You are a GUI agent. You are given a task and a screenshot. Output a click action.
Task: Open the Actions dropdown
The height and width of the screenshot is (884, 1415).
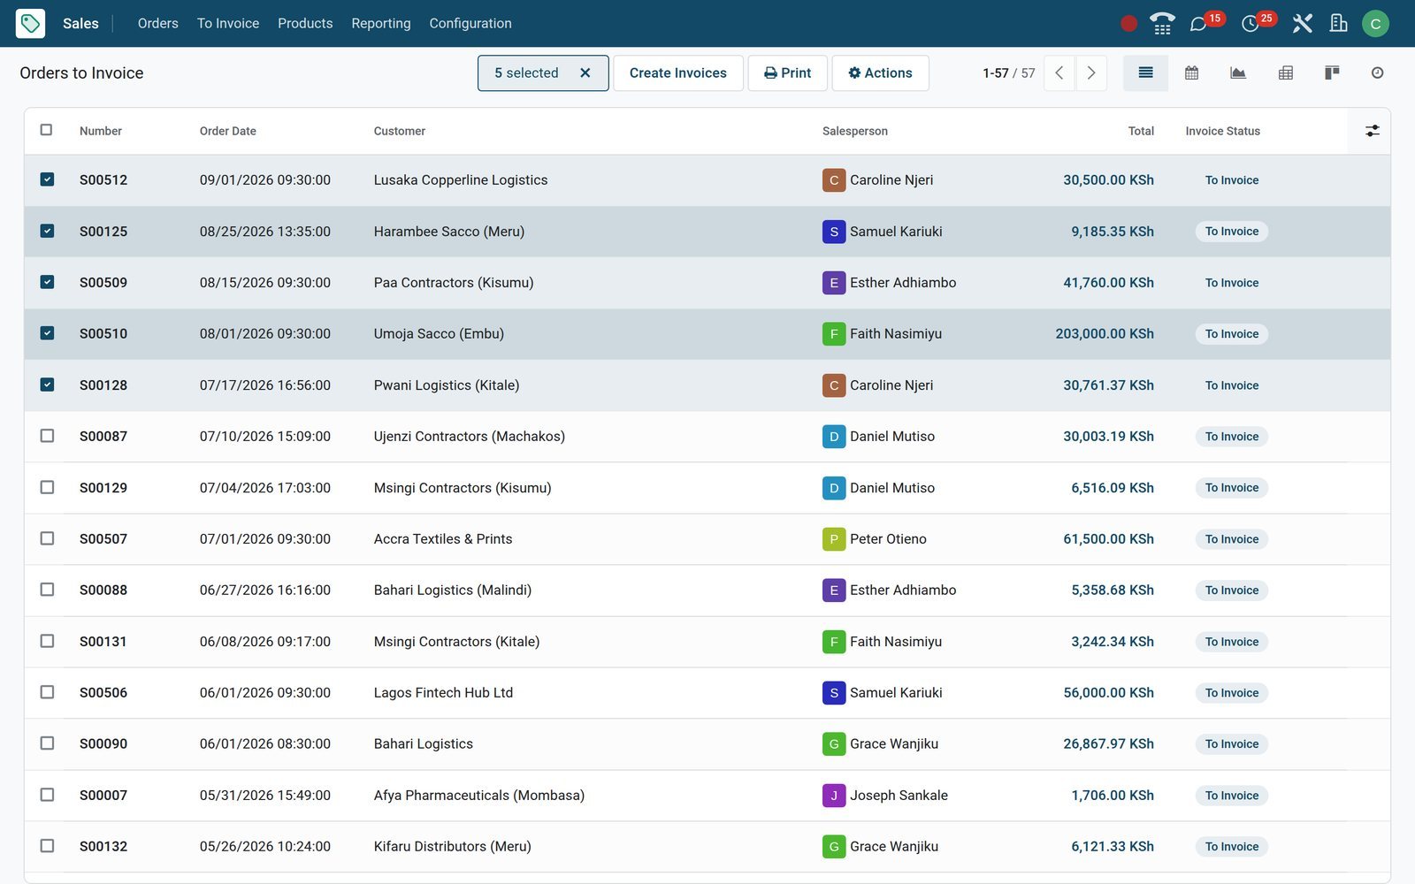tap(880, 73)
